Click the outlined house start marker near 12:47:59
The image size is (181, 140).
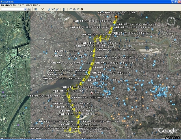(x=66, y=128)
